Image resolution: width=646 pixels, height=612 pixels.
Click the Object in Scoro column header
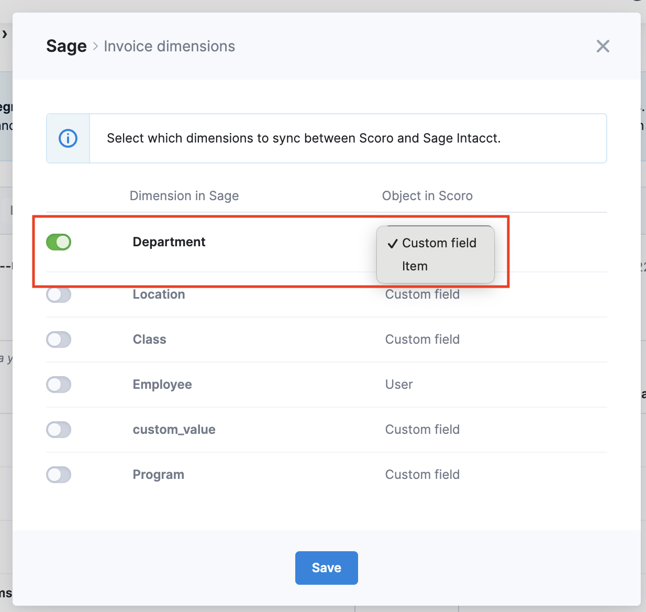coord(427,196)
